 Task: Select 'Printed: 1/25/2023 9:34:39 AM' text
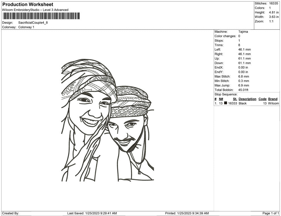[187, 213]
